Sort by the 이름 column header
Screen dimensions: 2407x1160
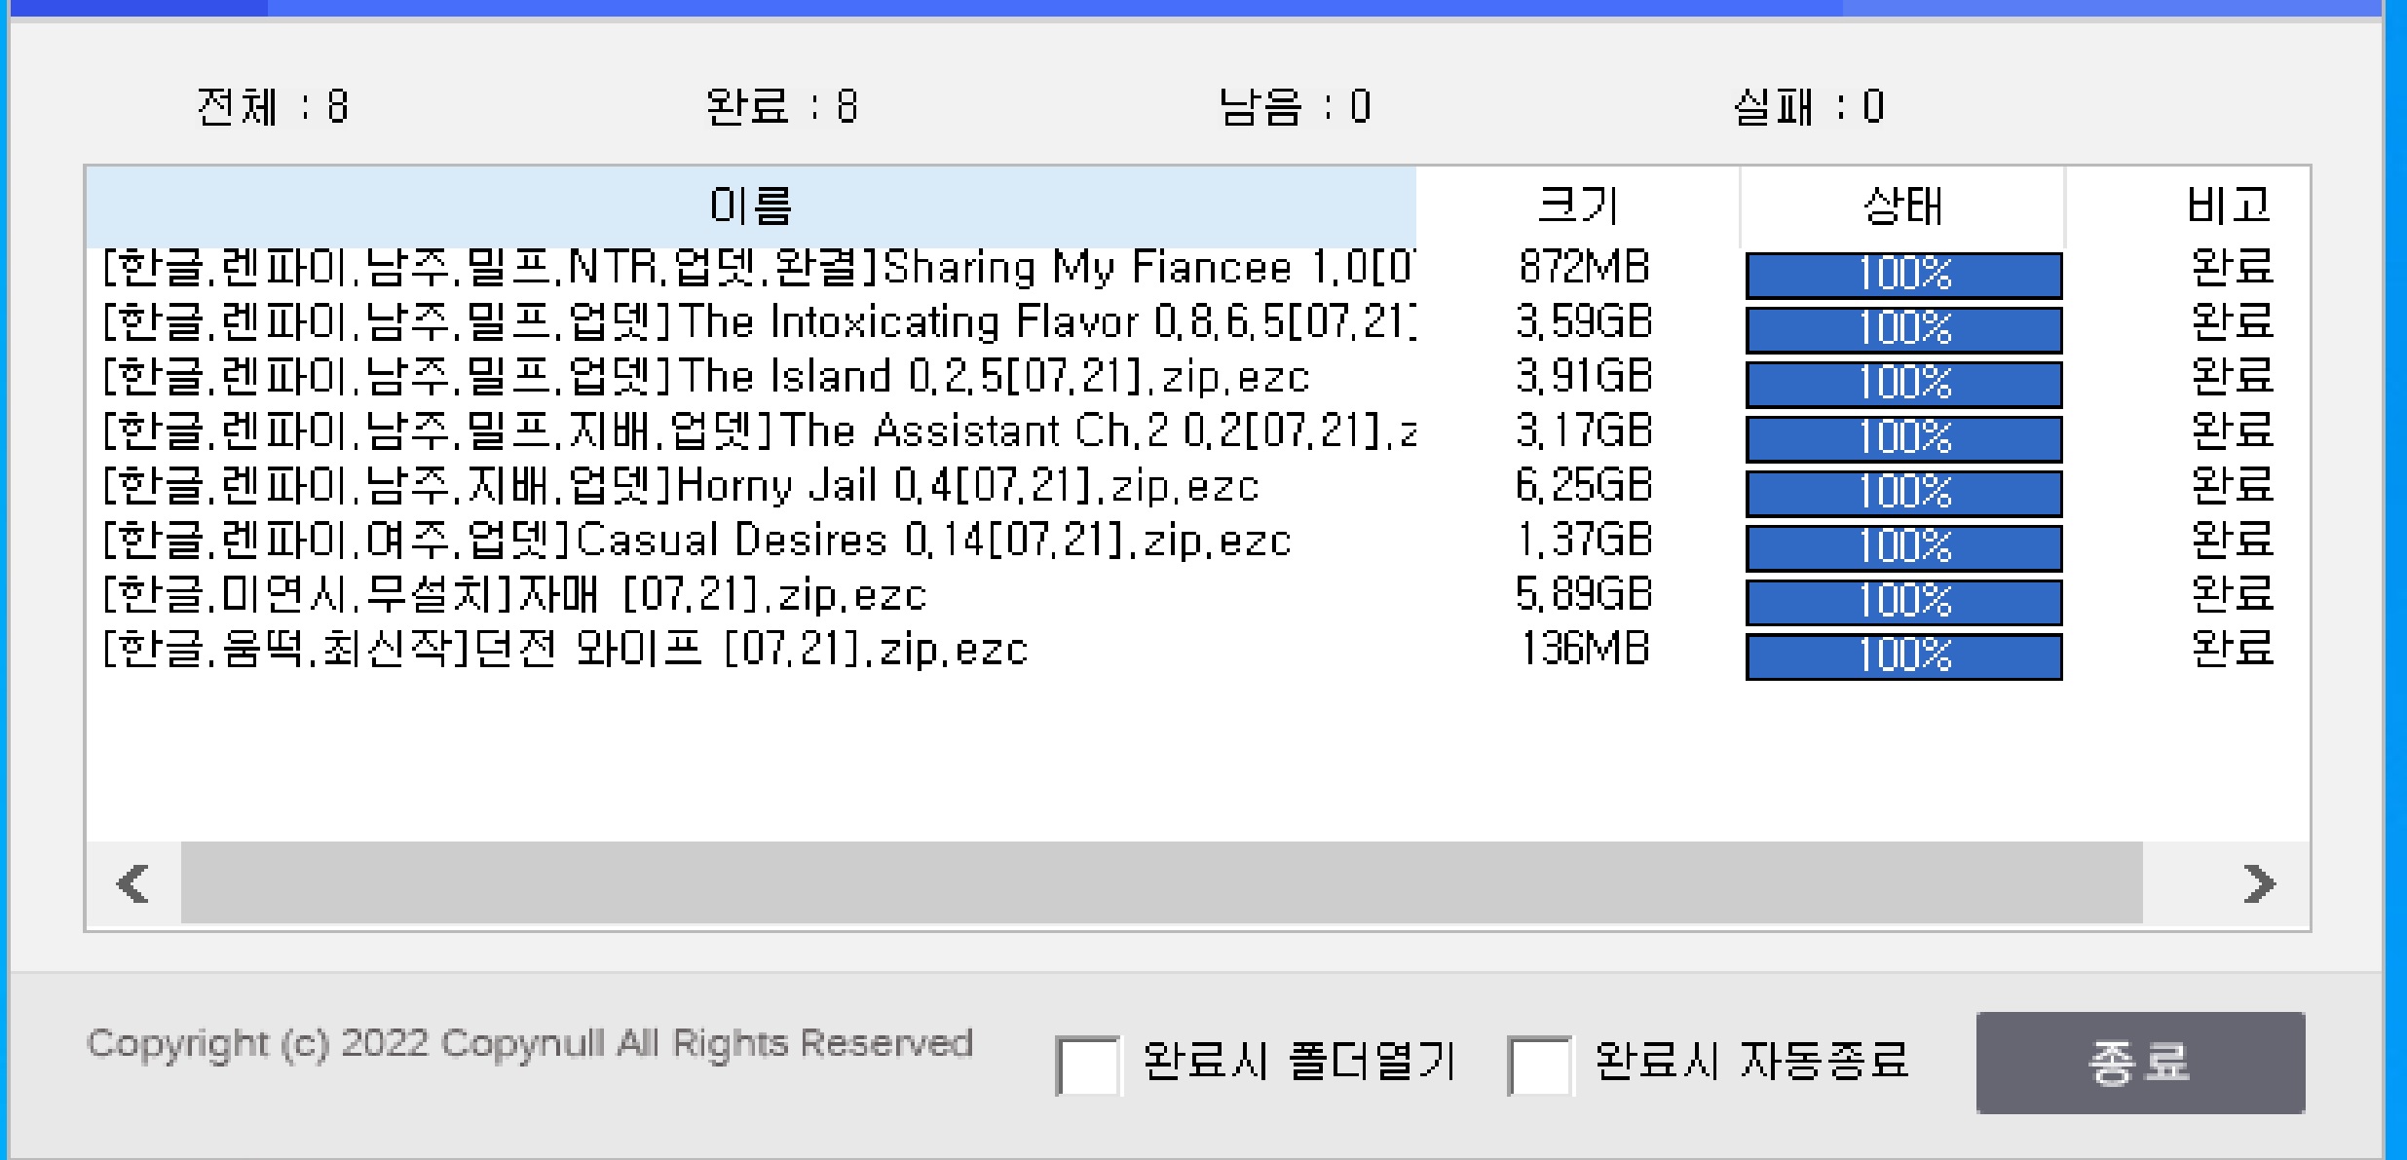[x=750, y=206]
